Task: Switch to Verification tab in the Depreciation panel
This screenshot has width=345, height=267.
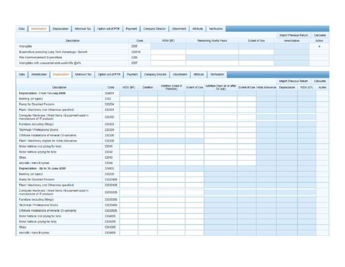Action: click(x=217, y=75)
